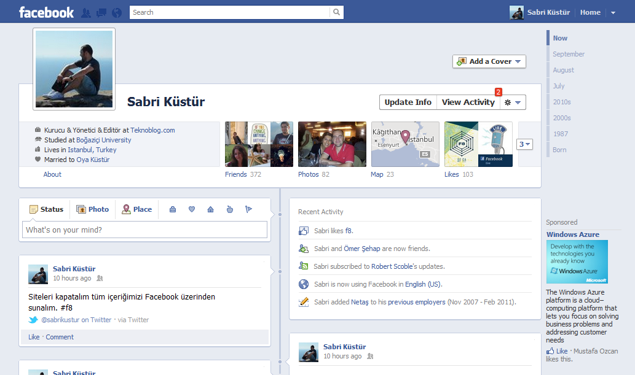Go to Home in the top bar
The image size is (635, 375).
(x=590, y=12)
